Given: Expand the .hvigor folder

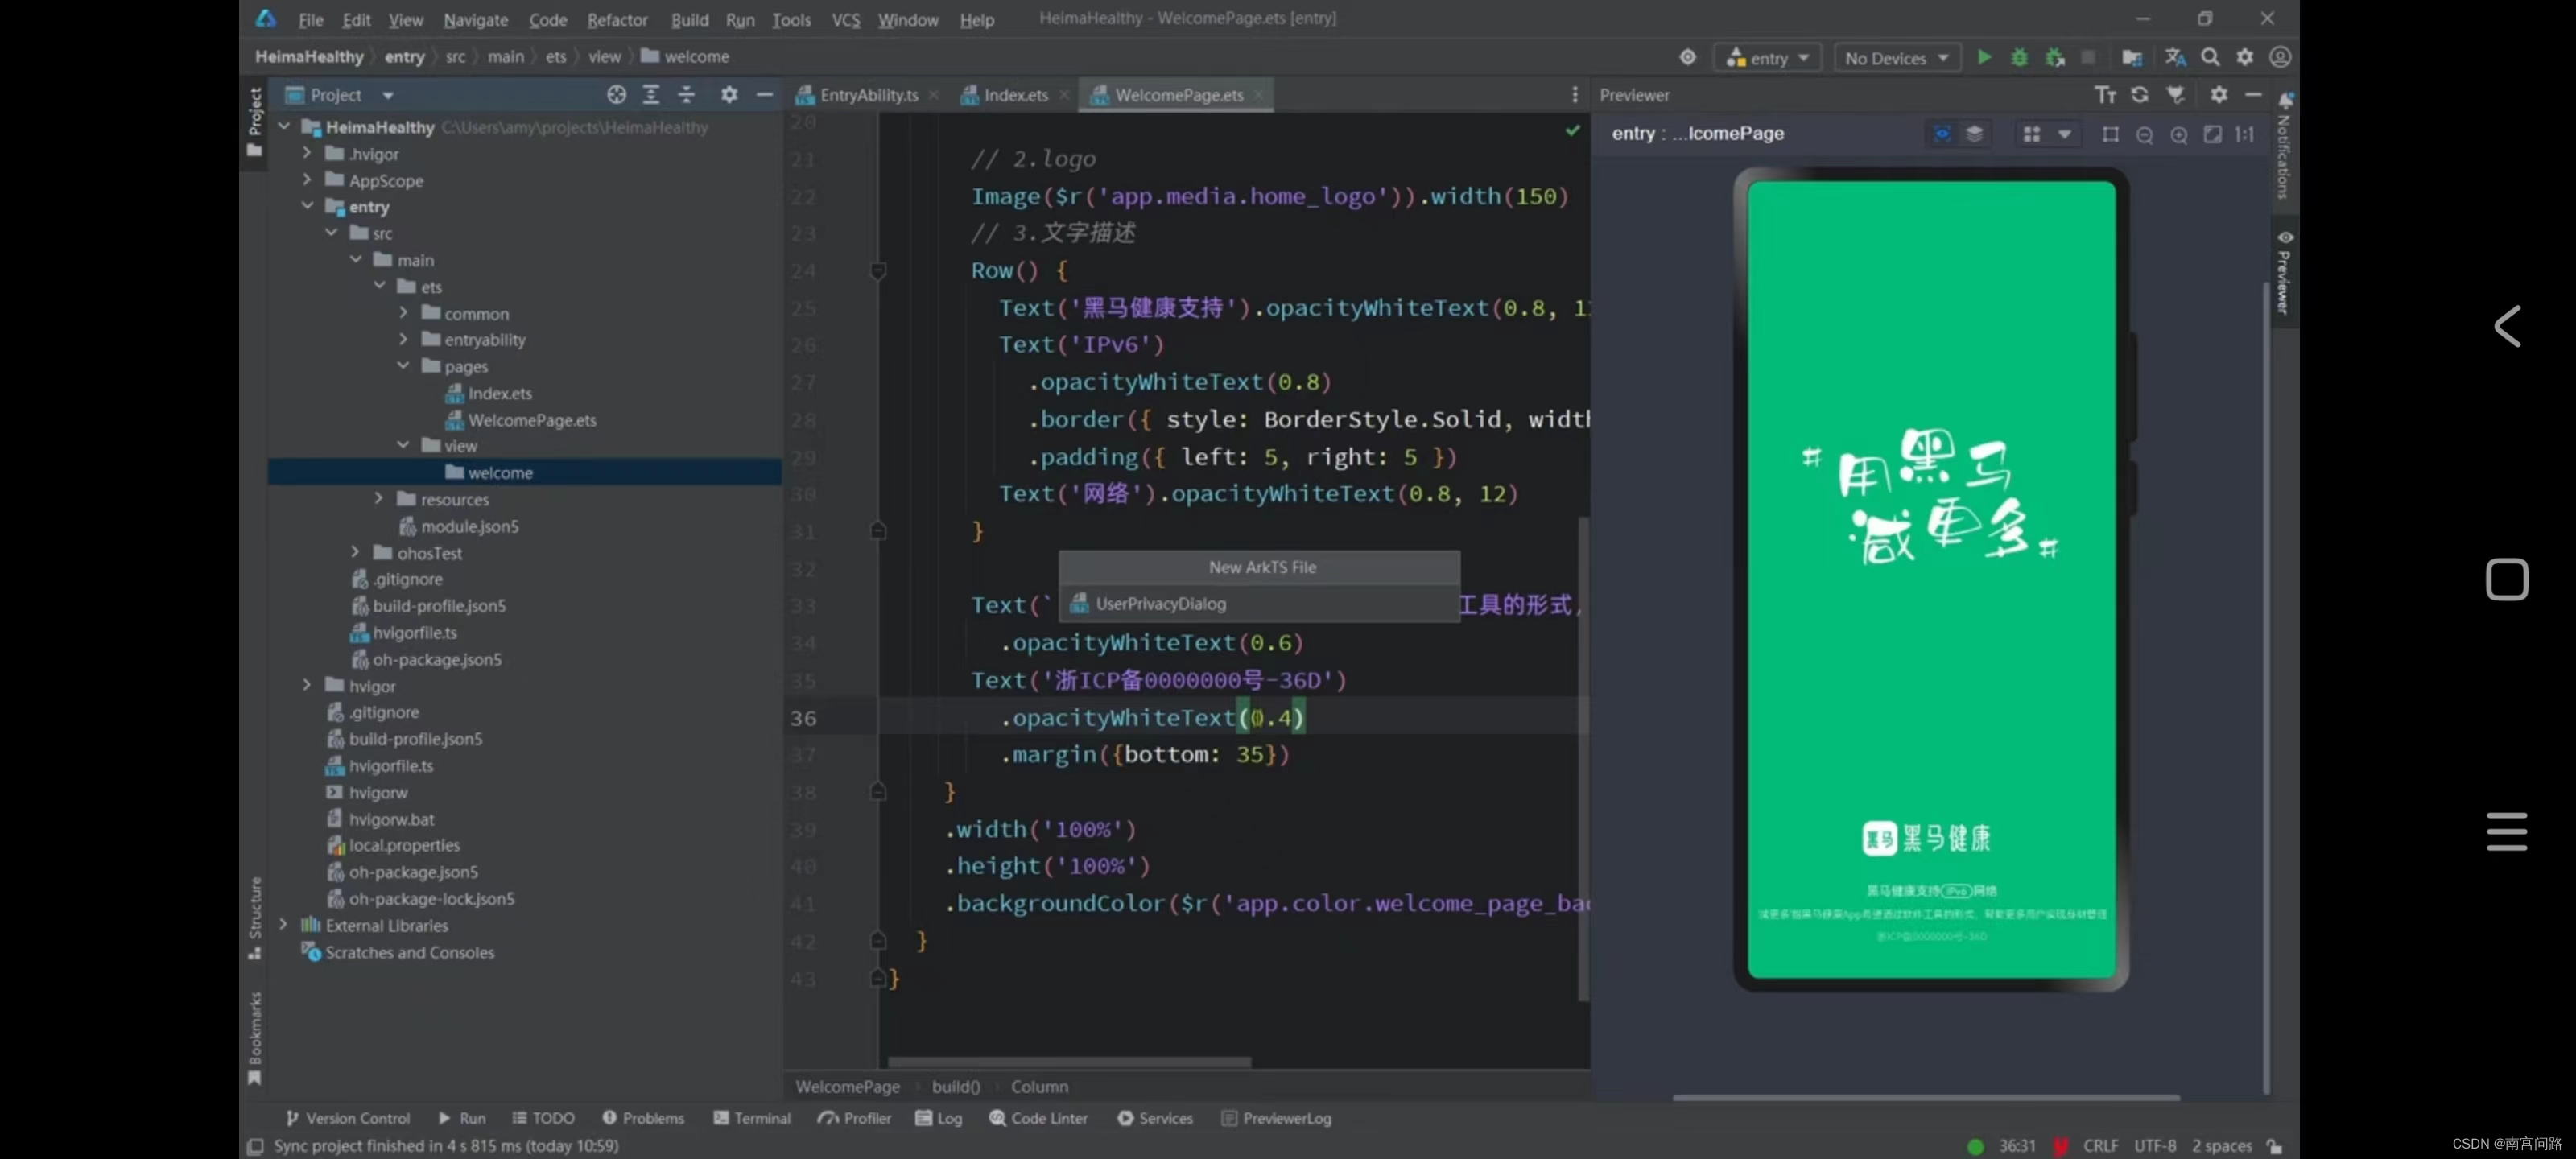Looking at the screenshot, I should tap(307, 153).
